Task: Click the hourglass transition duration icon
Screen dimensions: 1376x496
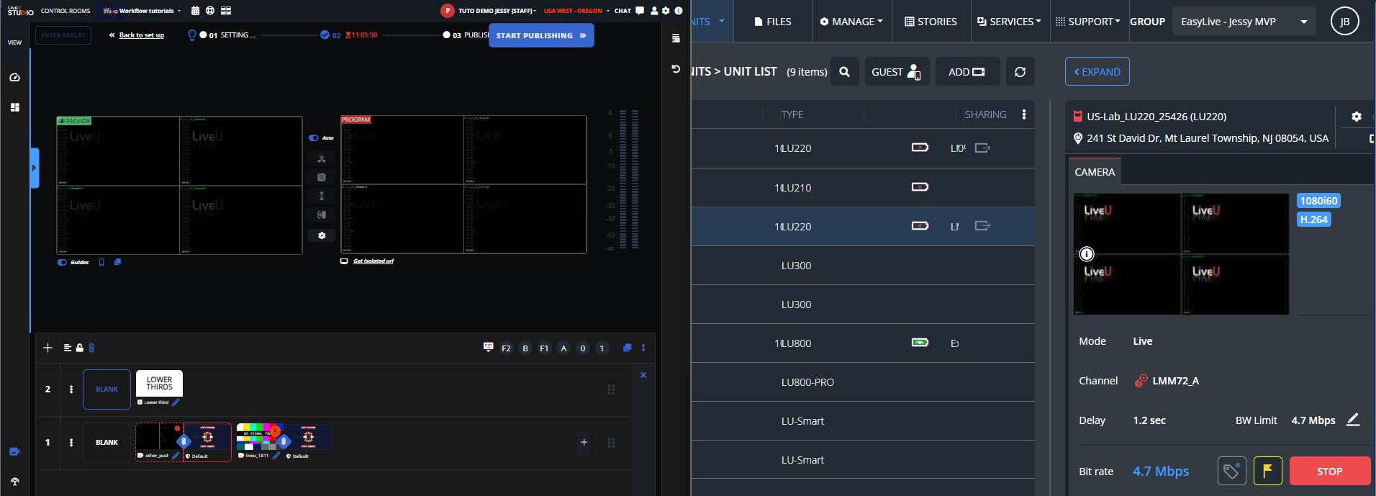Action: click(x=322, y=196)
